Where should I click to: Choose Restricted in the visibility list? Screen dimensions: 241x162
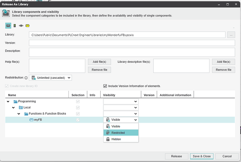[121, 133]
